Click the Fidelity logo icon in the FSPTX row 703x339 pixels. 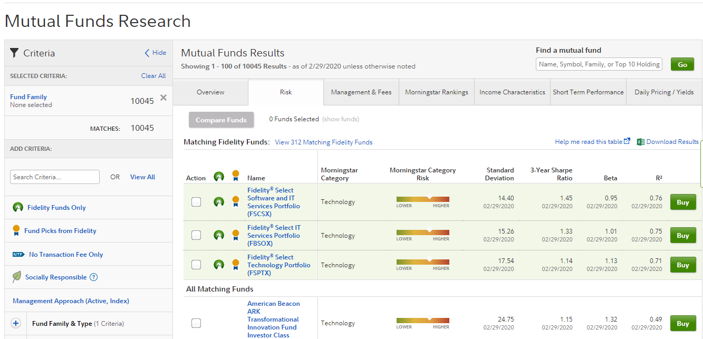tap(219, 265)
